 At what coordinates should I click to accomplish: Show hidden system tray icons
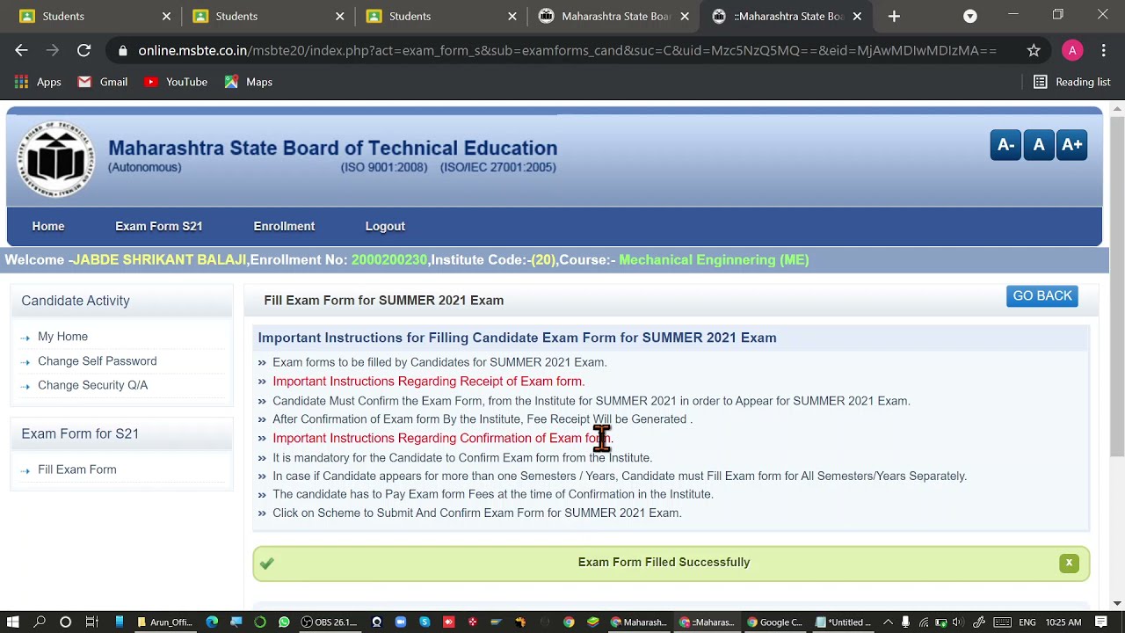888,622
